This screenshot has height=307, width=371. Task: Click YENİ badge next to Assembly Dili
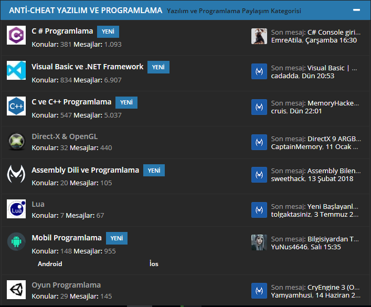(154, 171)
